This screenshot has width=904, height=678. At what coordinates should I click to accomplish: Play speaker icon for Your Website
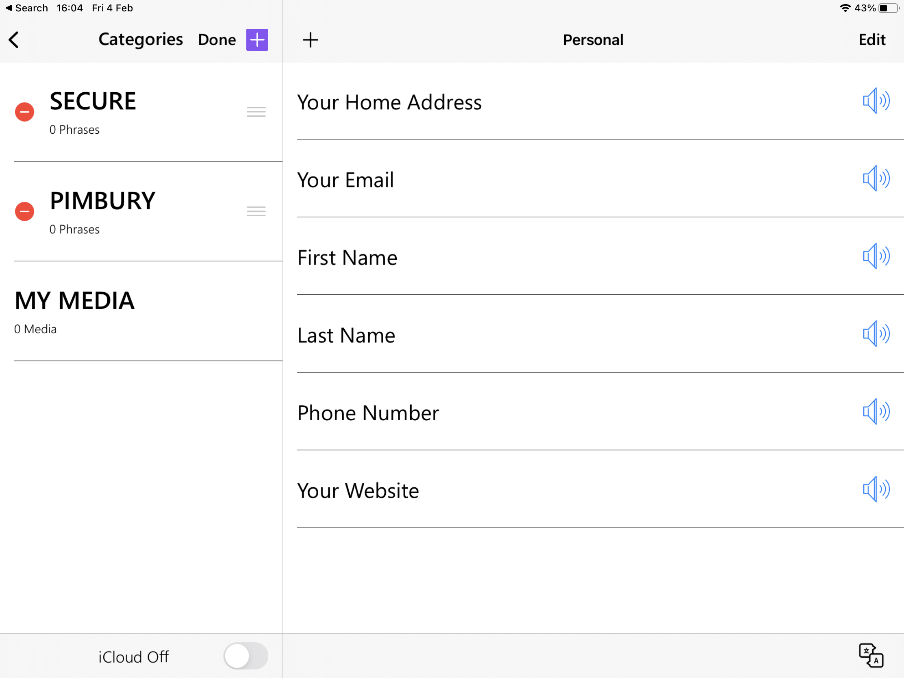[x=876, y=489]
